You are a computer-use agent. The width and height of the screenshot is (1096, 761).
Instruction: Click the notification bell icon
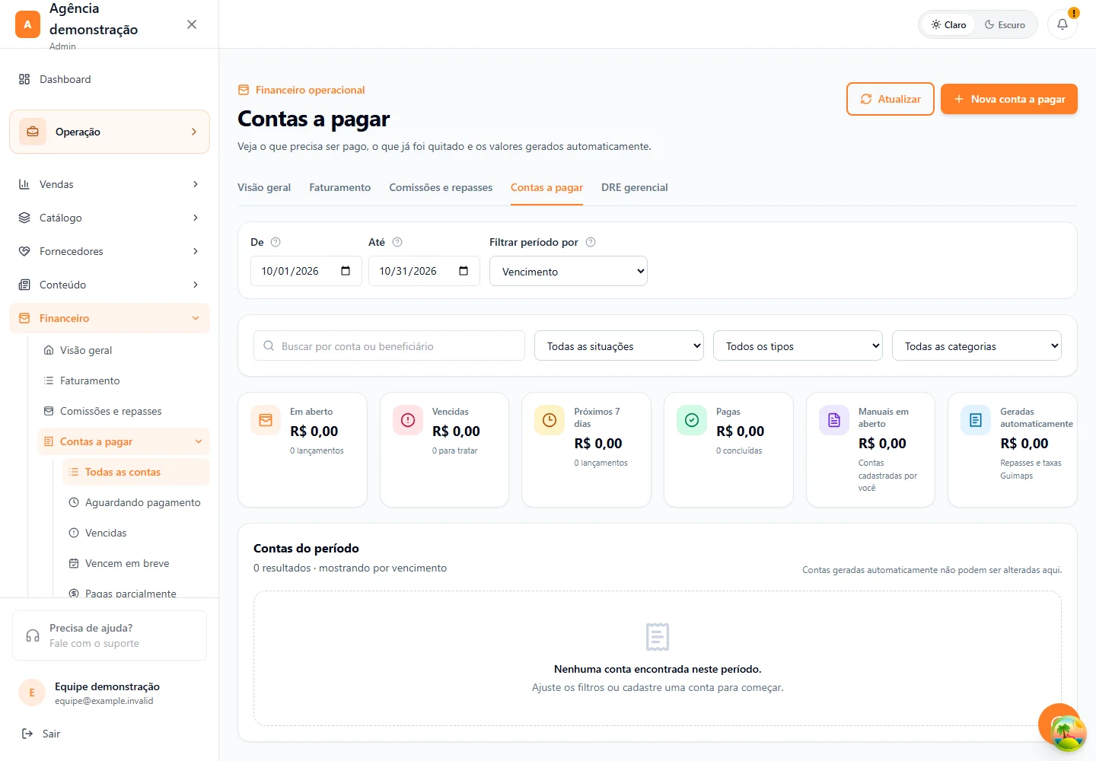1063,24
